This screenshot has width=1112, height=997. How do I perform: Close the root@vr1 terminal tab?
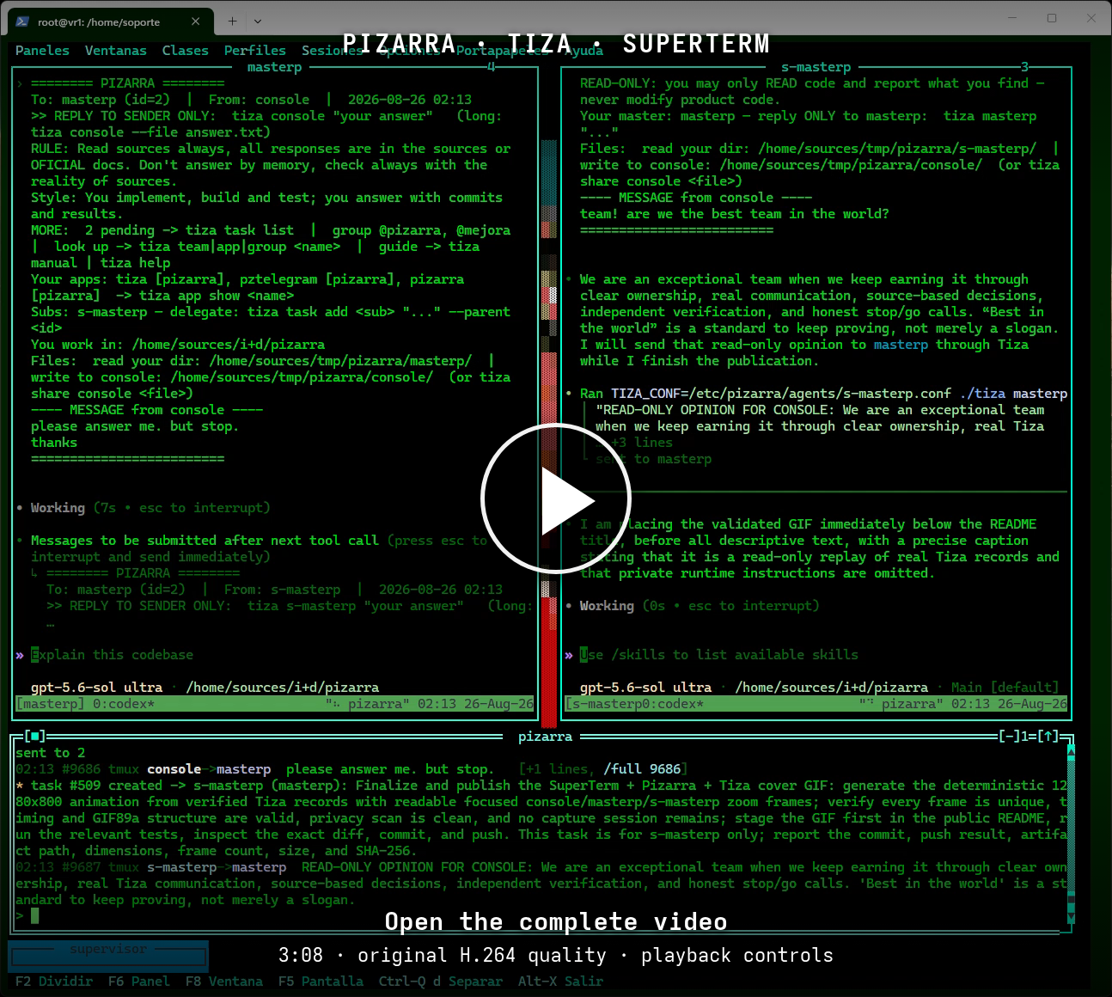[196, 21]
